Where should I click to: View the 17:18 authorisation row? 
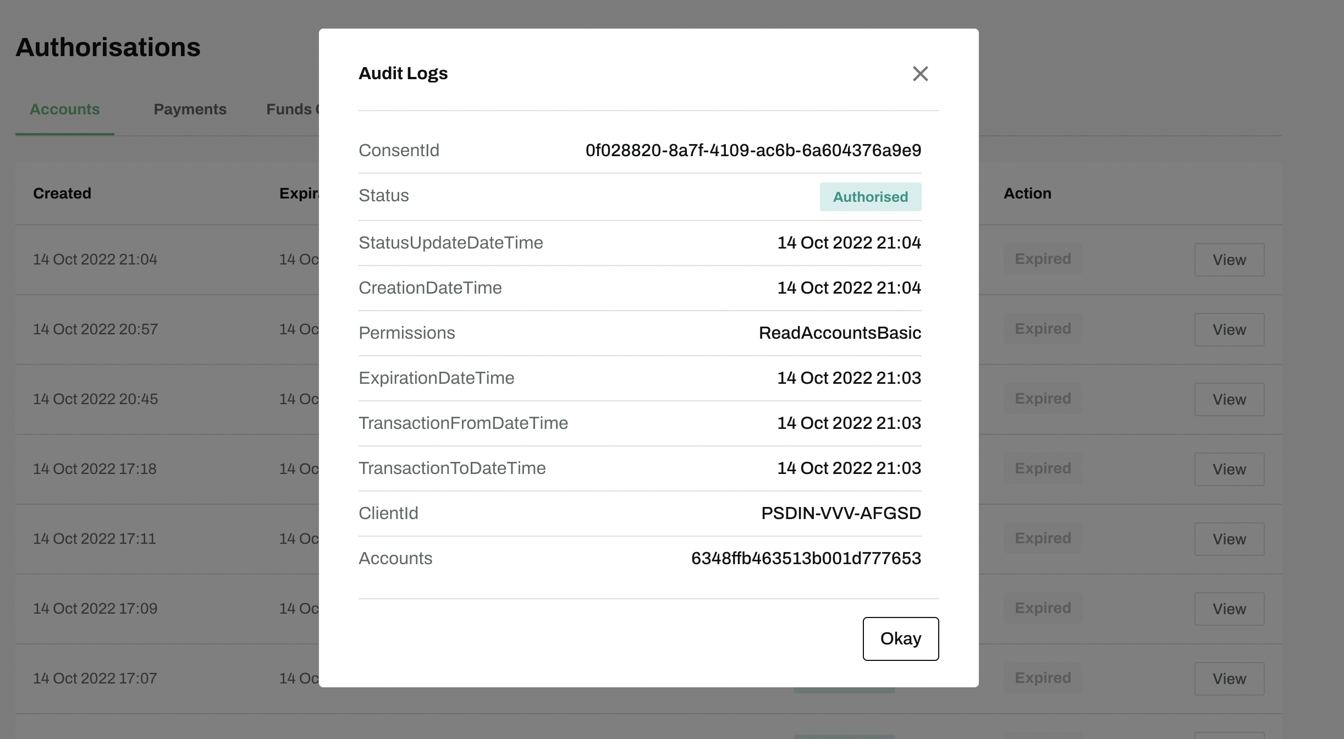tap(1229, 469)
